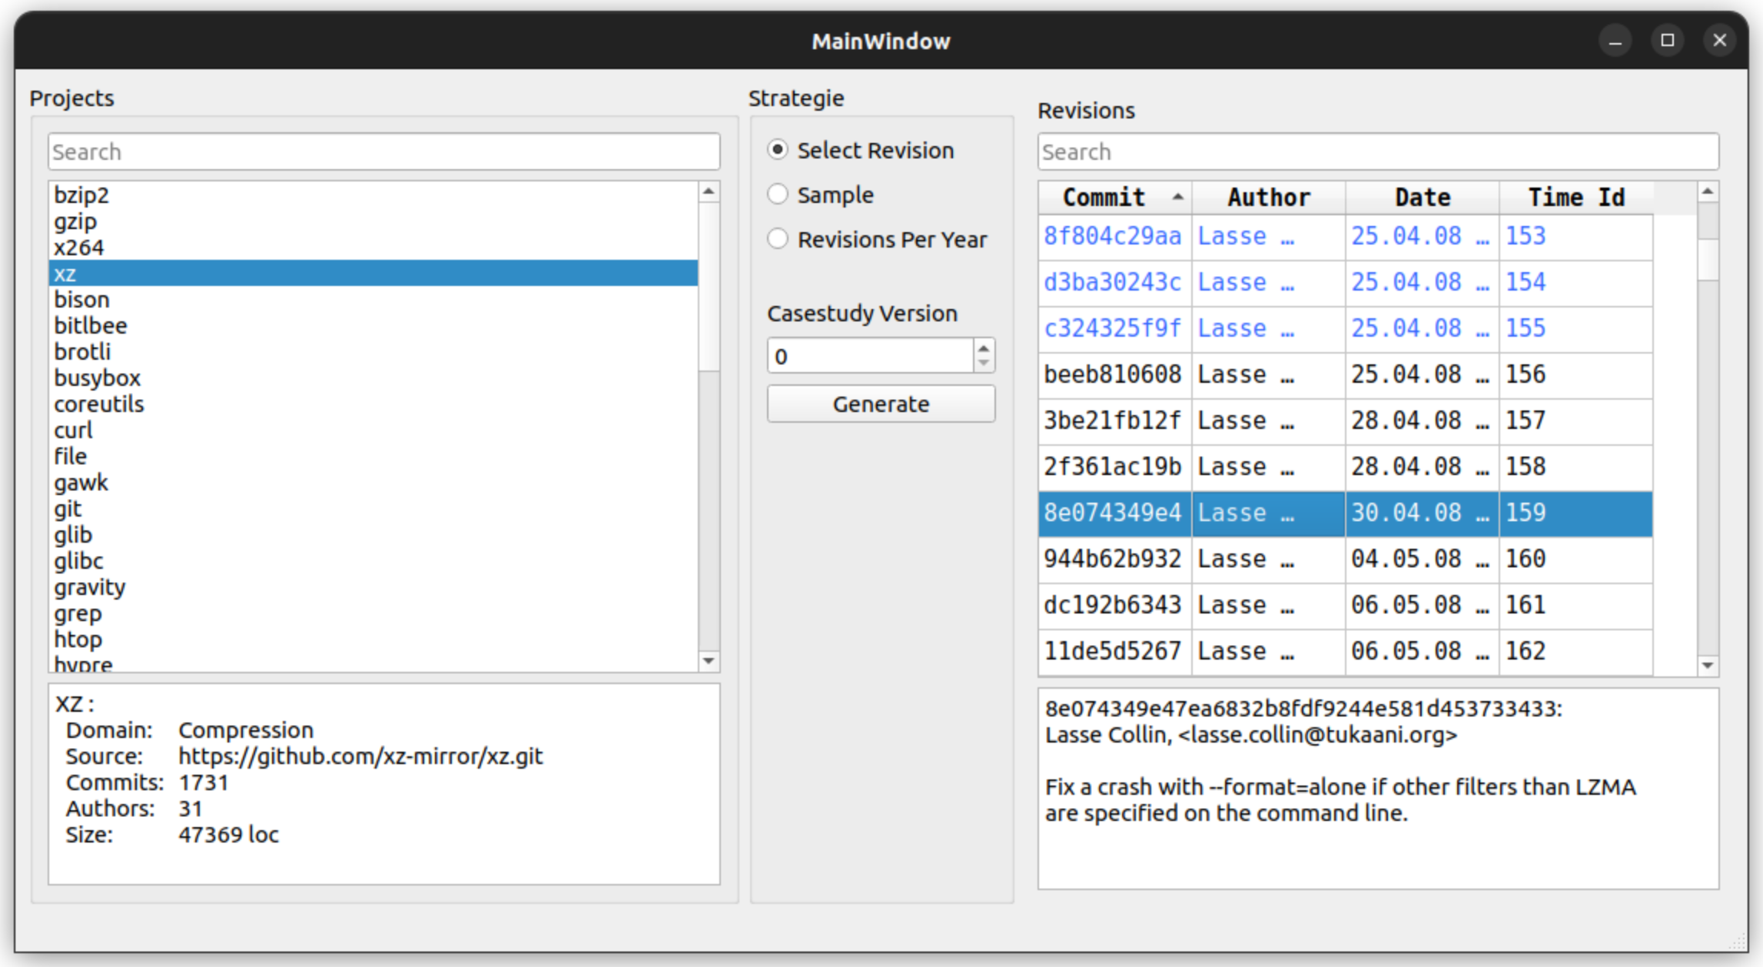Click projects list scroll down arrow
Screen dimensions: 1763x967
point(709,661)
